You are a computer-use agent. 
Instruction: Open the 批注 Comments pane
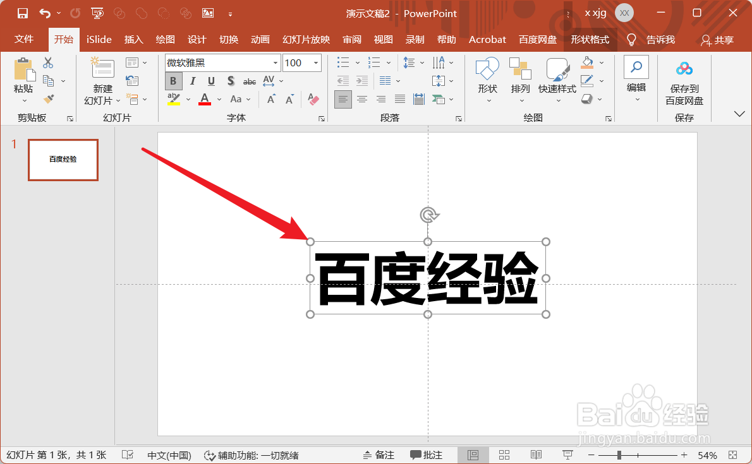click(x=426, y=455)
